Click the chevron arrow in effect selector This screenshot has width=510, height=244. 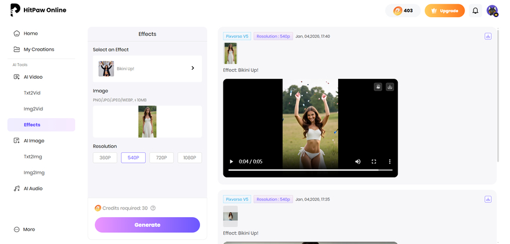(x=192, y=68)
